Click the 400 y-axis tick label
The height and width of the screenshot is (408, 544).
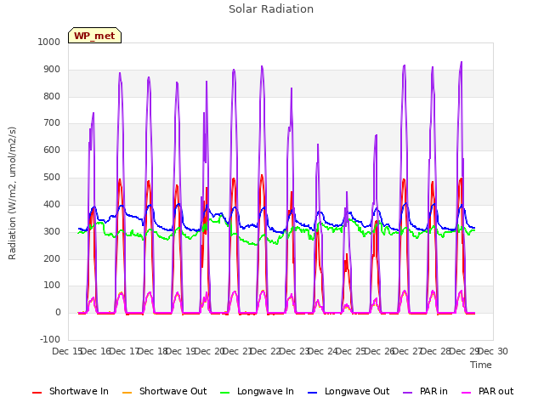(51, 204)
